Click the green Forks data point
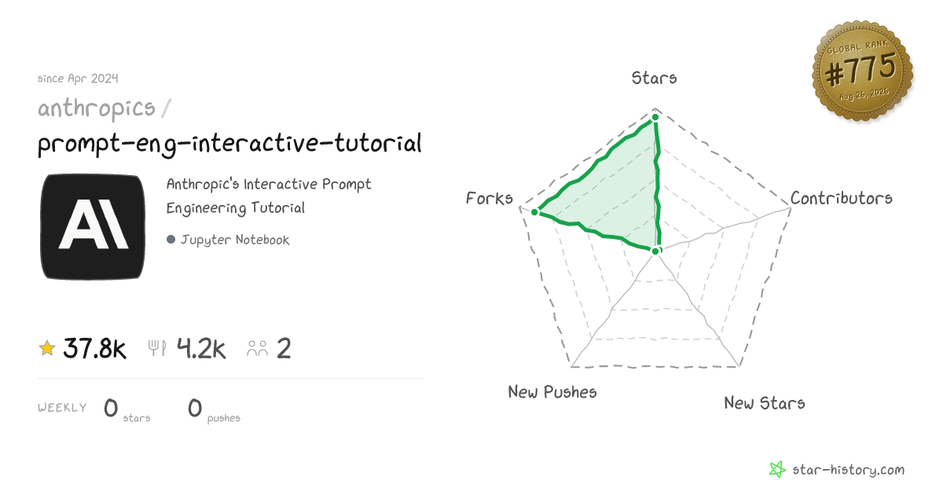 534,212
